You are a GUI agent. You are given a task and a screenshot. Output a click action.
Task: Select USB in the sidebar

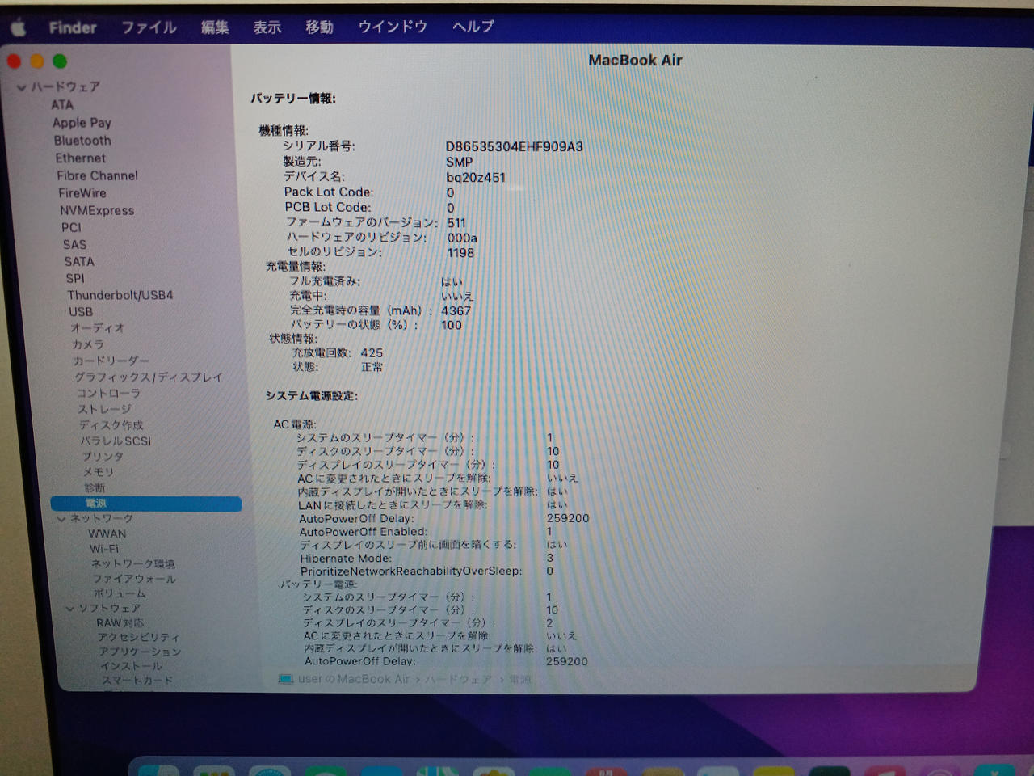pos(81,311)
